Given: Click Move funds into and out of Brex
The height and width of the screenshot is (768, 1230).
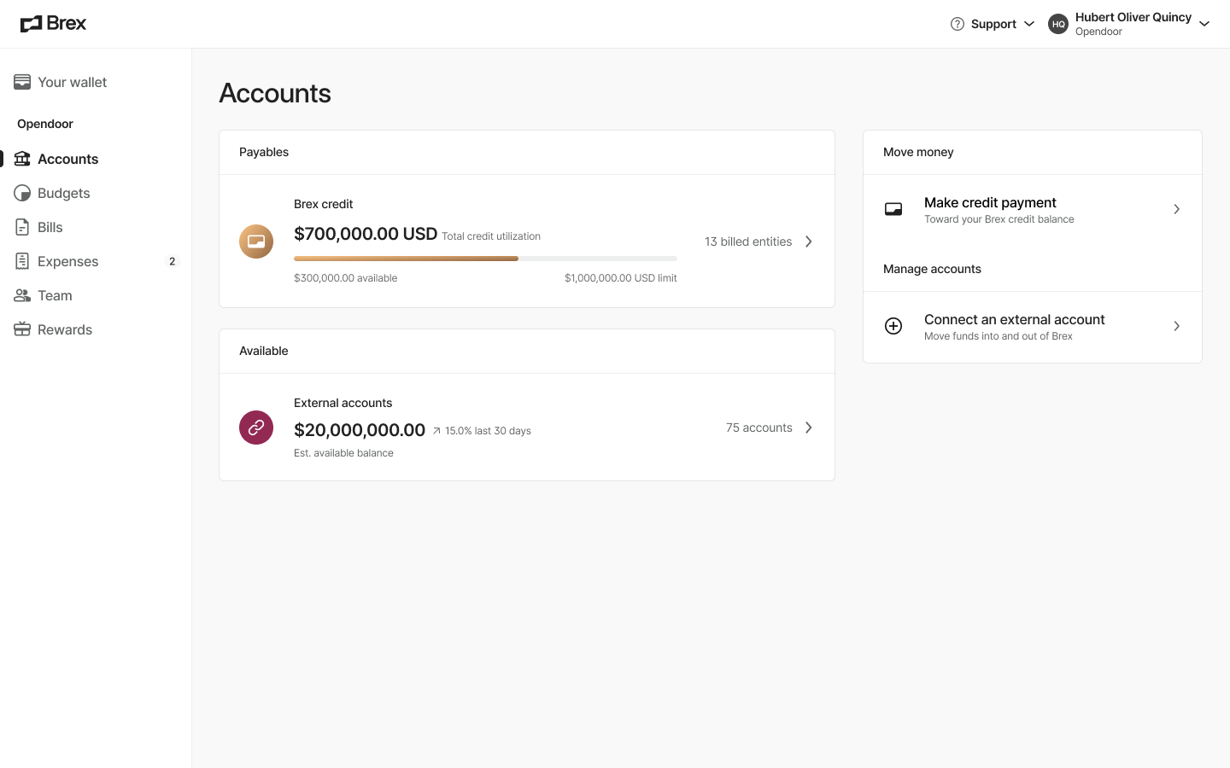Looking at the screenshot, I should coord(998,336).
